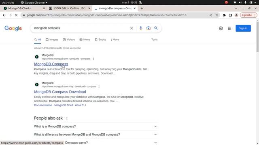
Task: Focus the Google search input field
Action: [81, 28]
